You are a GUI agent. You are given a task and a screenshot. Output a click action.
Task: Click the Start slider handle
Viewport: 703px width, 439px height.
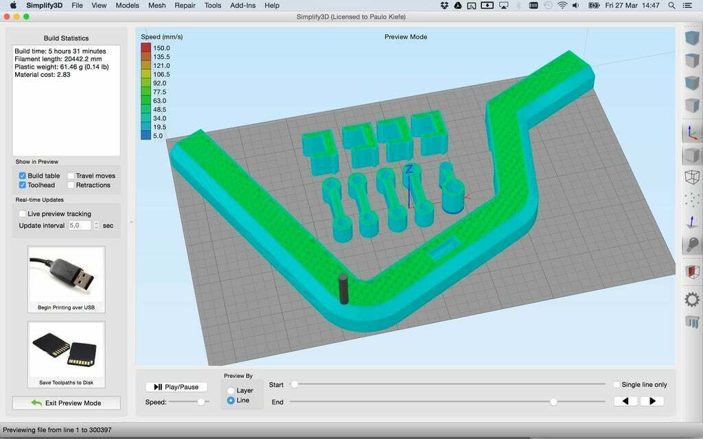(294, 384)
